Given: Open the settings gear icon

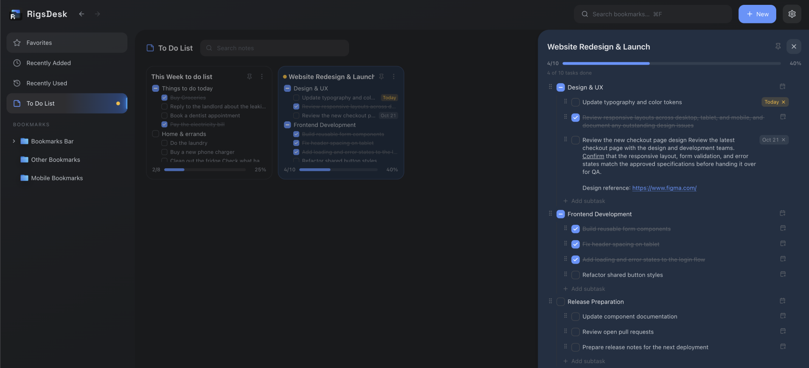Looking at the screenshot, I should pos(792,14).
